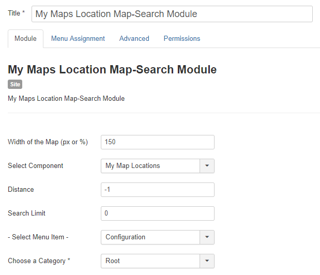Click the Distance input field
The width and height of the screenshot is (320, 275).
(157, 190)
